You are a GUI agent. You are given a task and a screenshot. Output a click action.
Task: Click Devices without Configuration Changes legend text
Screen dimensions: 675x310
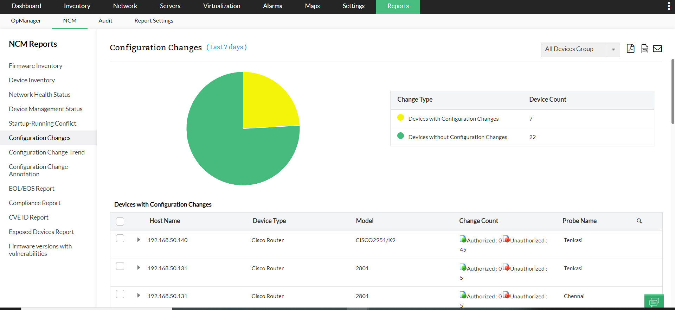458,137
